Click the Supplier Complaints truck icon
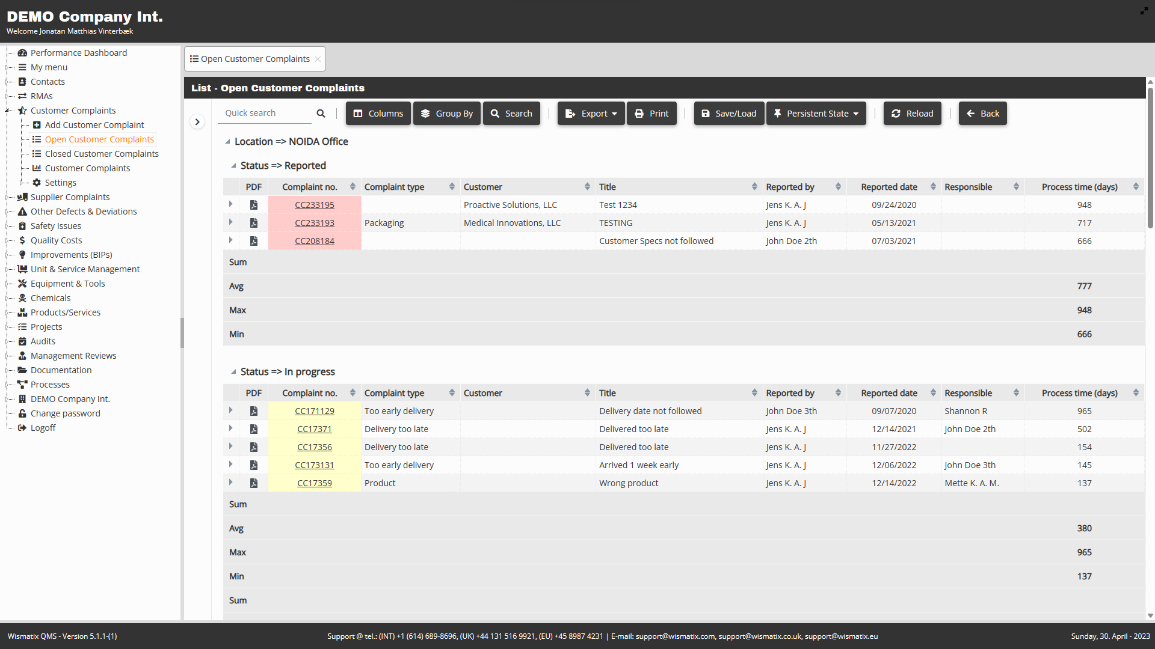The width and height of the screenshot is (1155, 649). pyautogui.click(x=22, y=197)
